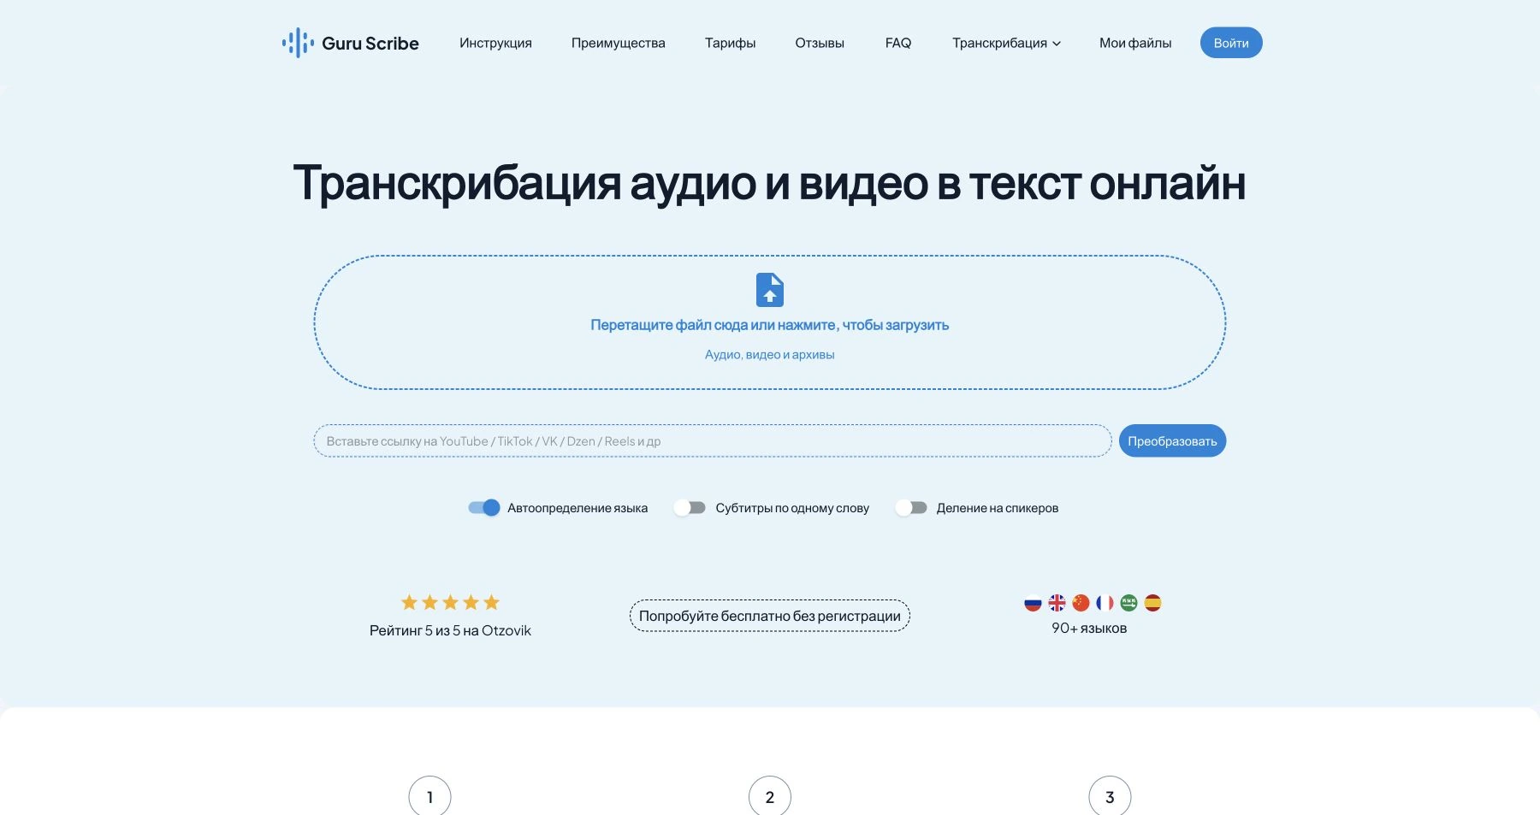
Task: Open the FAQ section
Action: point(898,43)
